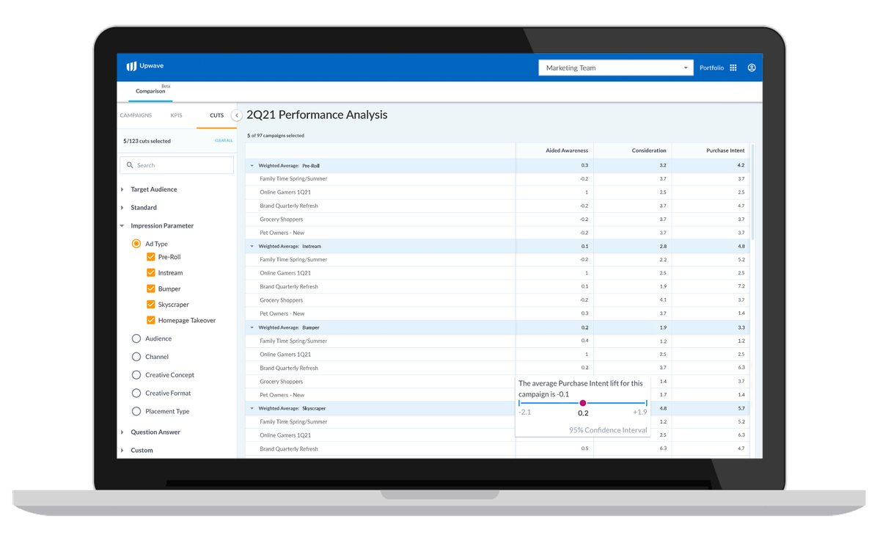Collapse the Weighted Average: Pre-Roll group arrow

[x=250, y=165]
